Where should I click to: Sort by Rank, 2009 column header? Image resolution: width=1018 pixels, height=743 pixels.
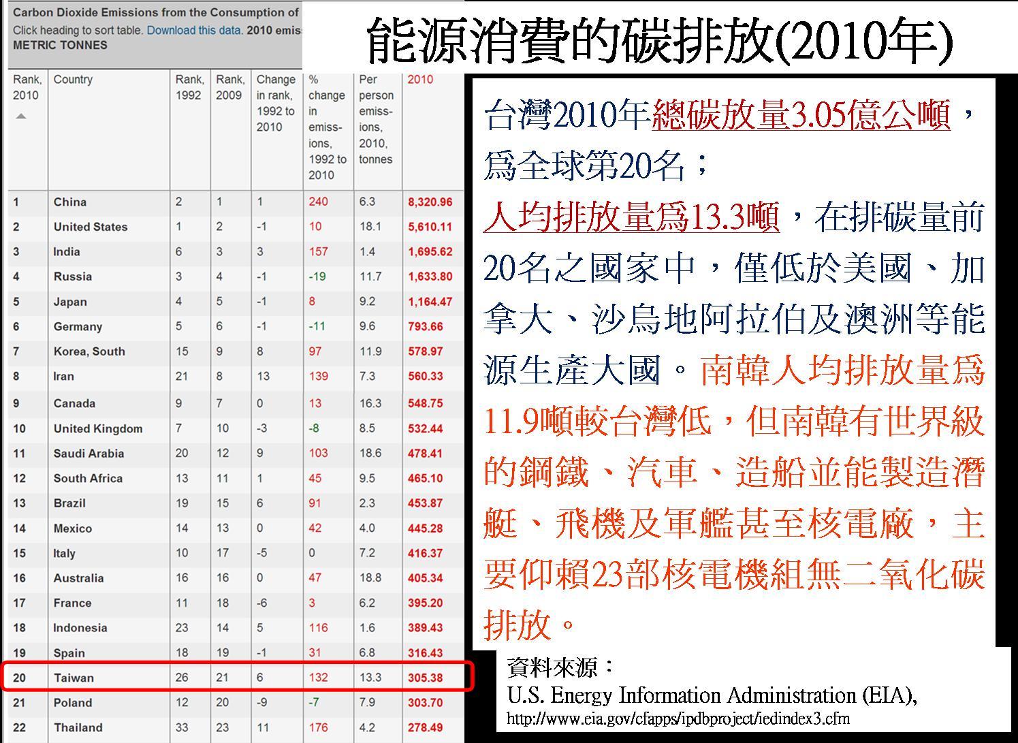(230, 87)
